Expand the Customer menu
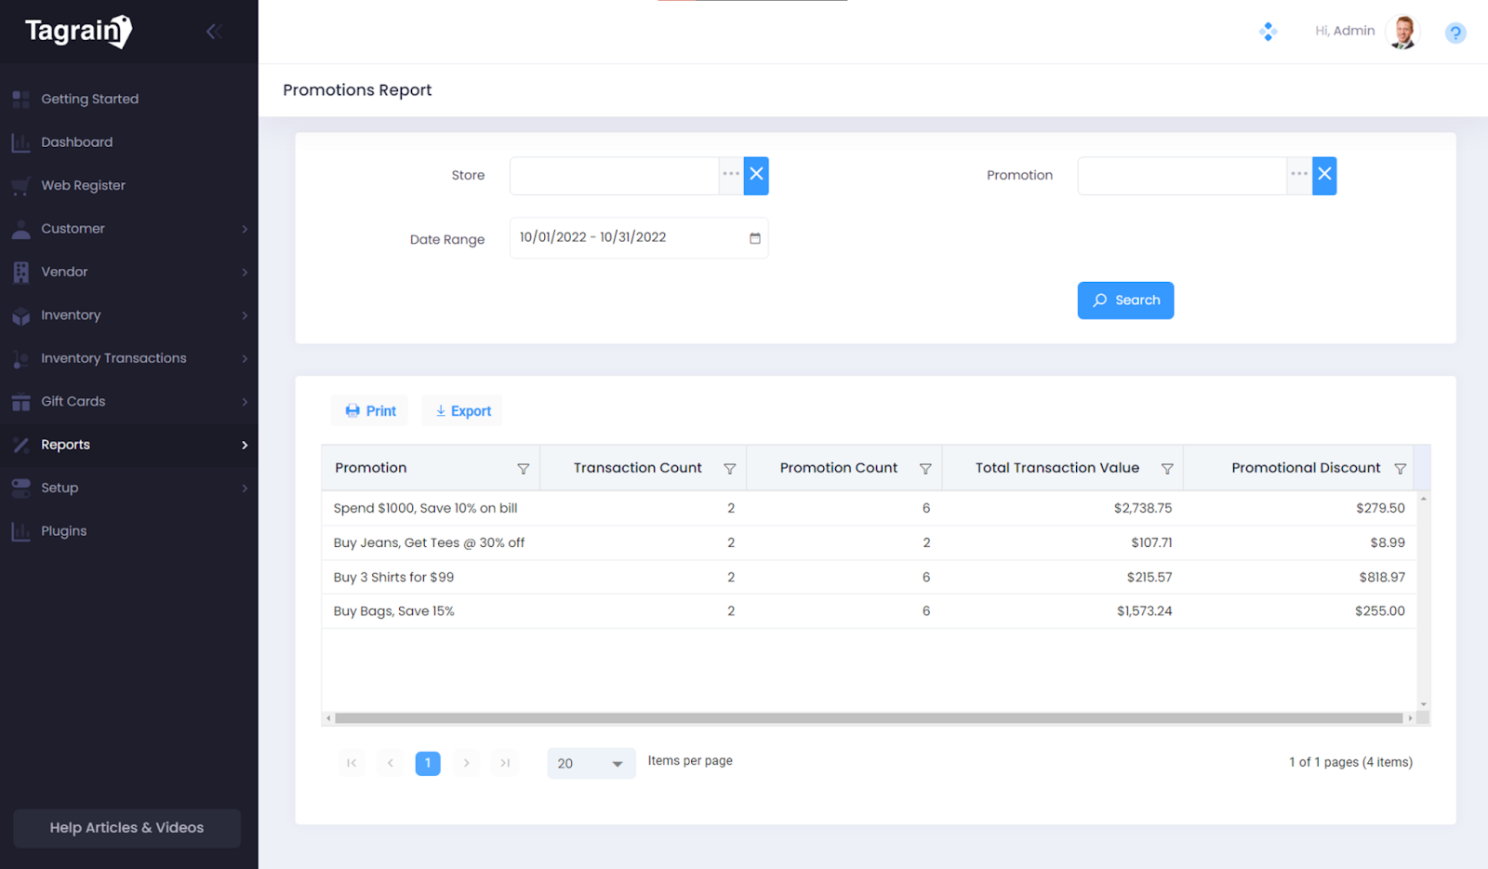Image resolution: width=1488 pixels, height=869 pixels. point(128,229)
